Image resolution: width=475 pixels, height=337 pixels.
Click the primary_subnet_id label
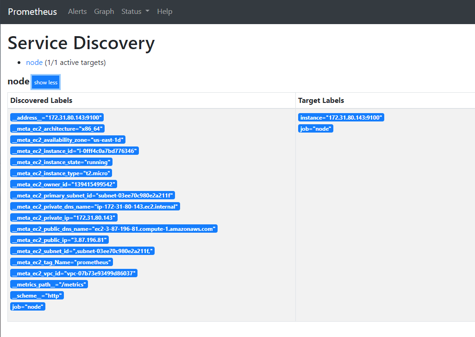[x=93, y=195]
